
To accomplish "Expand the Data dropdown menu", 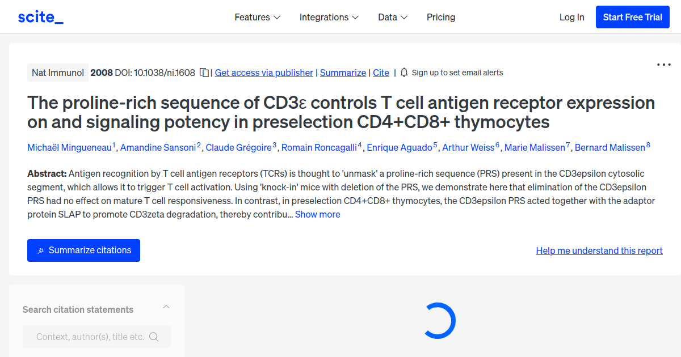I will 393,17.
